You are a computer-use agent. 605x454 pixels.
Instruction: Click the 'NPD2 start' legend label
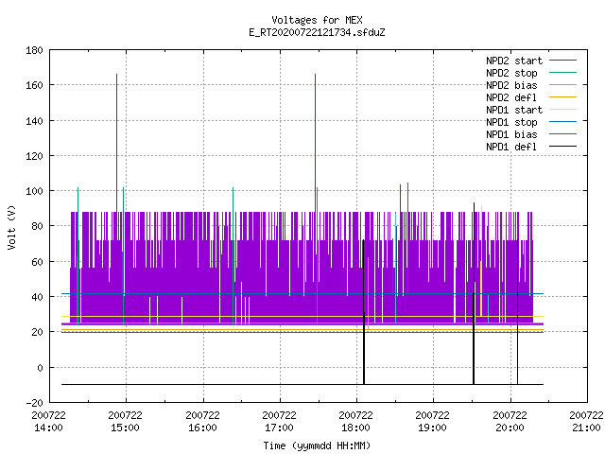(514, 61)
